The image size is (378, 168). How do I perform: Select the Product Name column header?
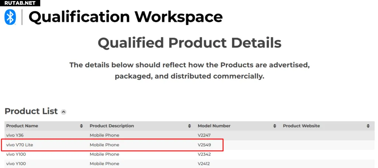[22, 126]
